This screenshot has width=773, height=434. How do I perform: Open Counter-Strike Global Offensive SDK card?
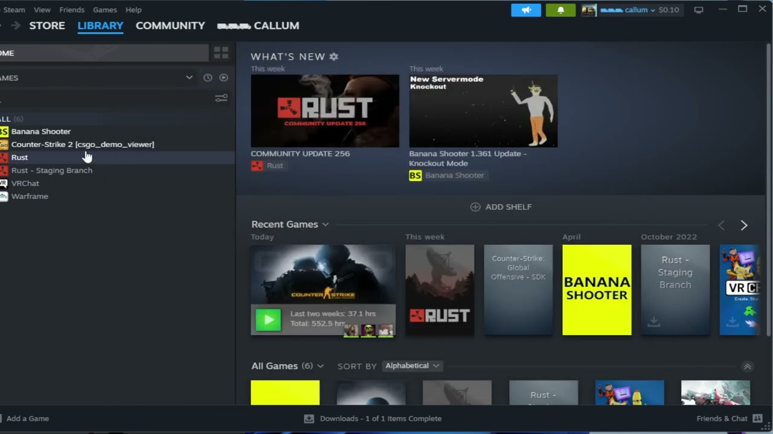(518, 290)
